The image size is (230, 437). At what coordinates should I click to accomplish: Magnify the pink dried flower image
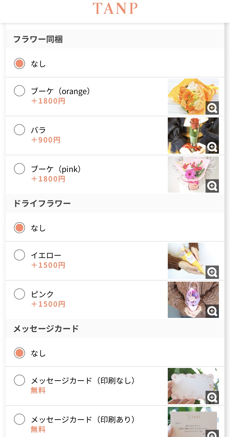(x=212, y=311)
